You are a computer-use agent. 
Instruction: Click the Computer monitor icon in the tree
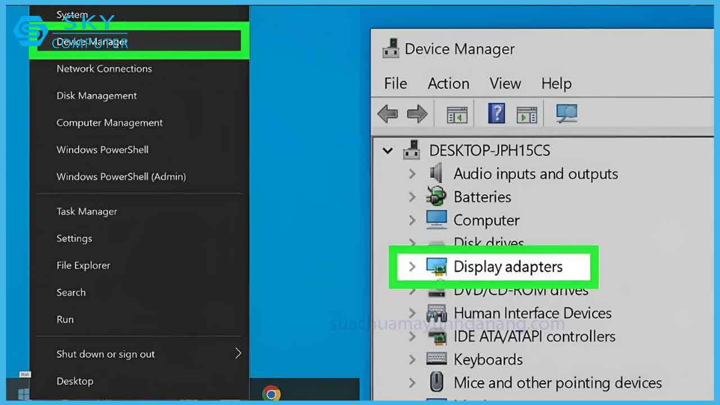tap(436, 220)
